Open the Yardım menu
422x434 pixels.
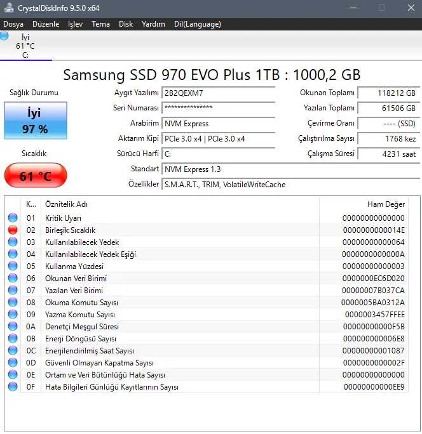pos(153,24)
